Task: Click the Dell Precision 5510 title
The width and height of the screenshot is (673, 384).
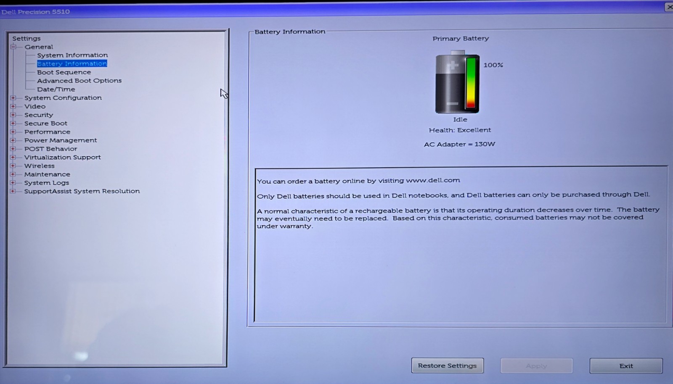Action: pos(35,12)
